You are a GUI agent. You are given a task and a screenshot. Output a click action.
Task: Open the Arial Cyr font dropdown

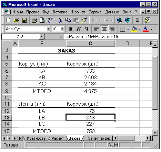coord(48,29)
